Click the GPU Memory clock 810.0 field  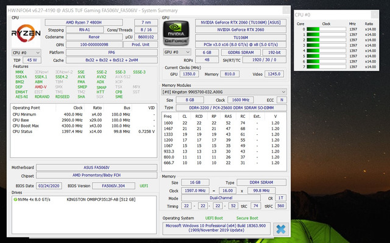click(x=230, y=74)
